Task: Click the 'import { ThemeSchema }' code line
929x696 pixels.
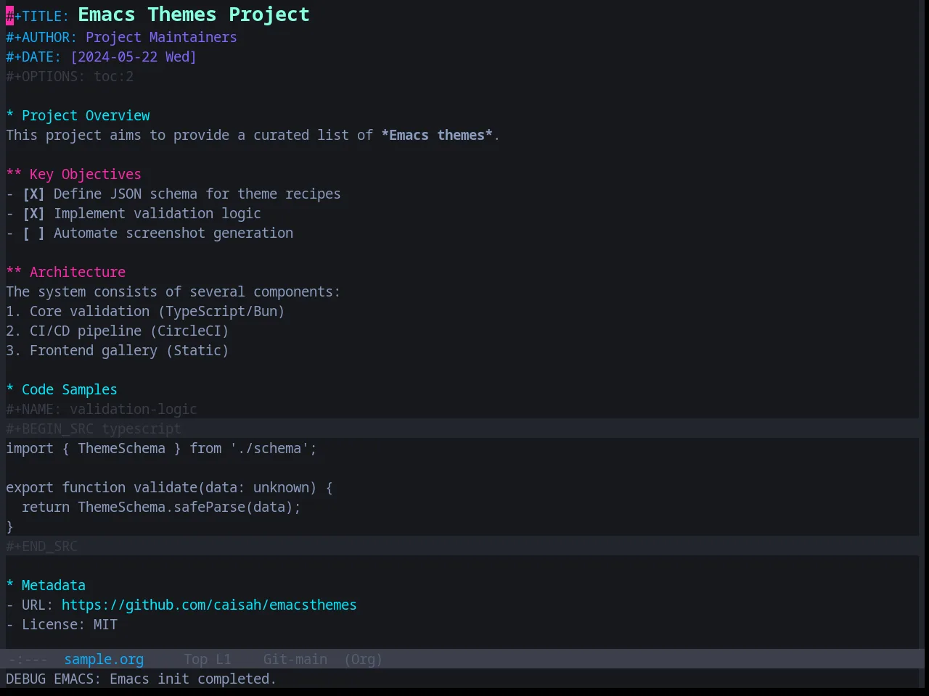Action: click(161, 448)
